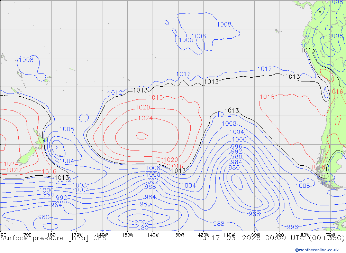
Task: Click the 90W longitude axis label
Action: (280, 235)
